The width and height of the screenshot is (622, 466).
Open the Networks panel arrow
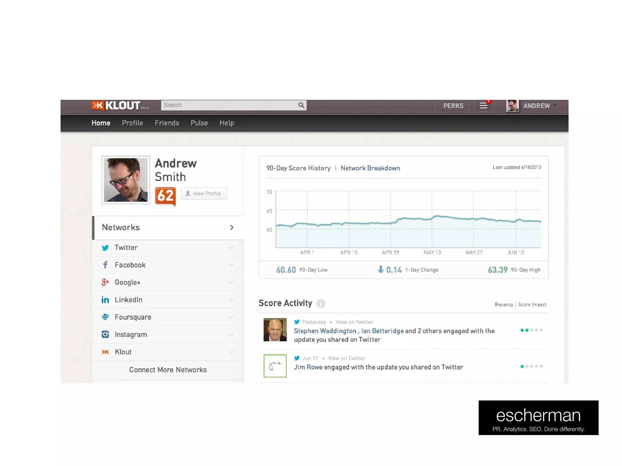[x=232, y=228]
